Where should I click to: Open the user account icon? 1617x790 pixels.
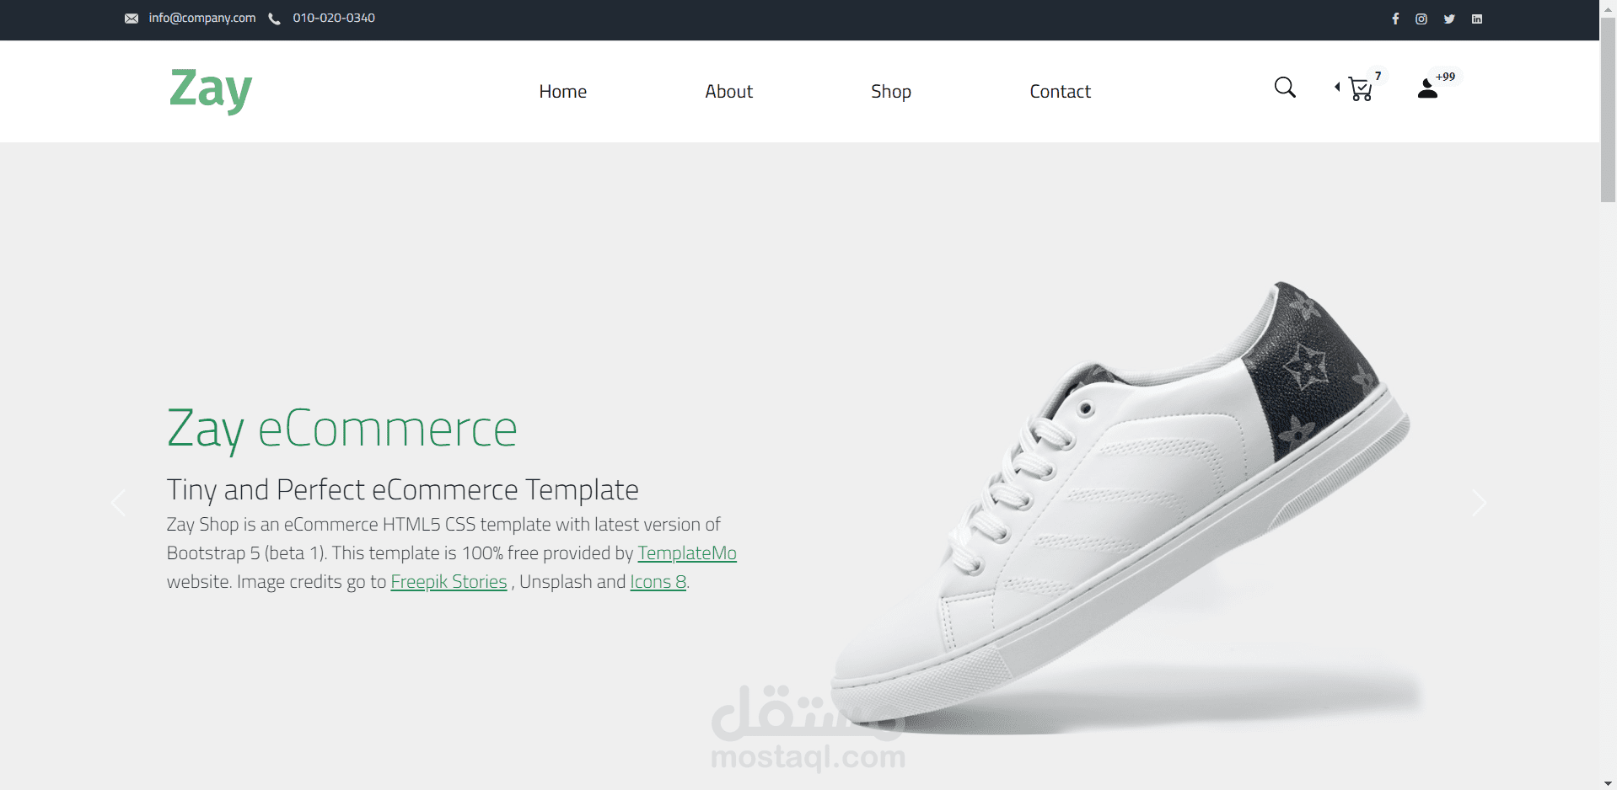(x=1427, y=88)
